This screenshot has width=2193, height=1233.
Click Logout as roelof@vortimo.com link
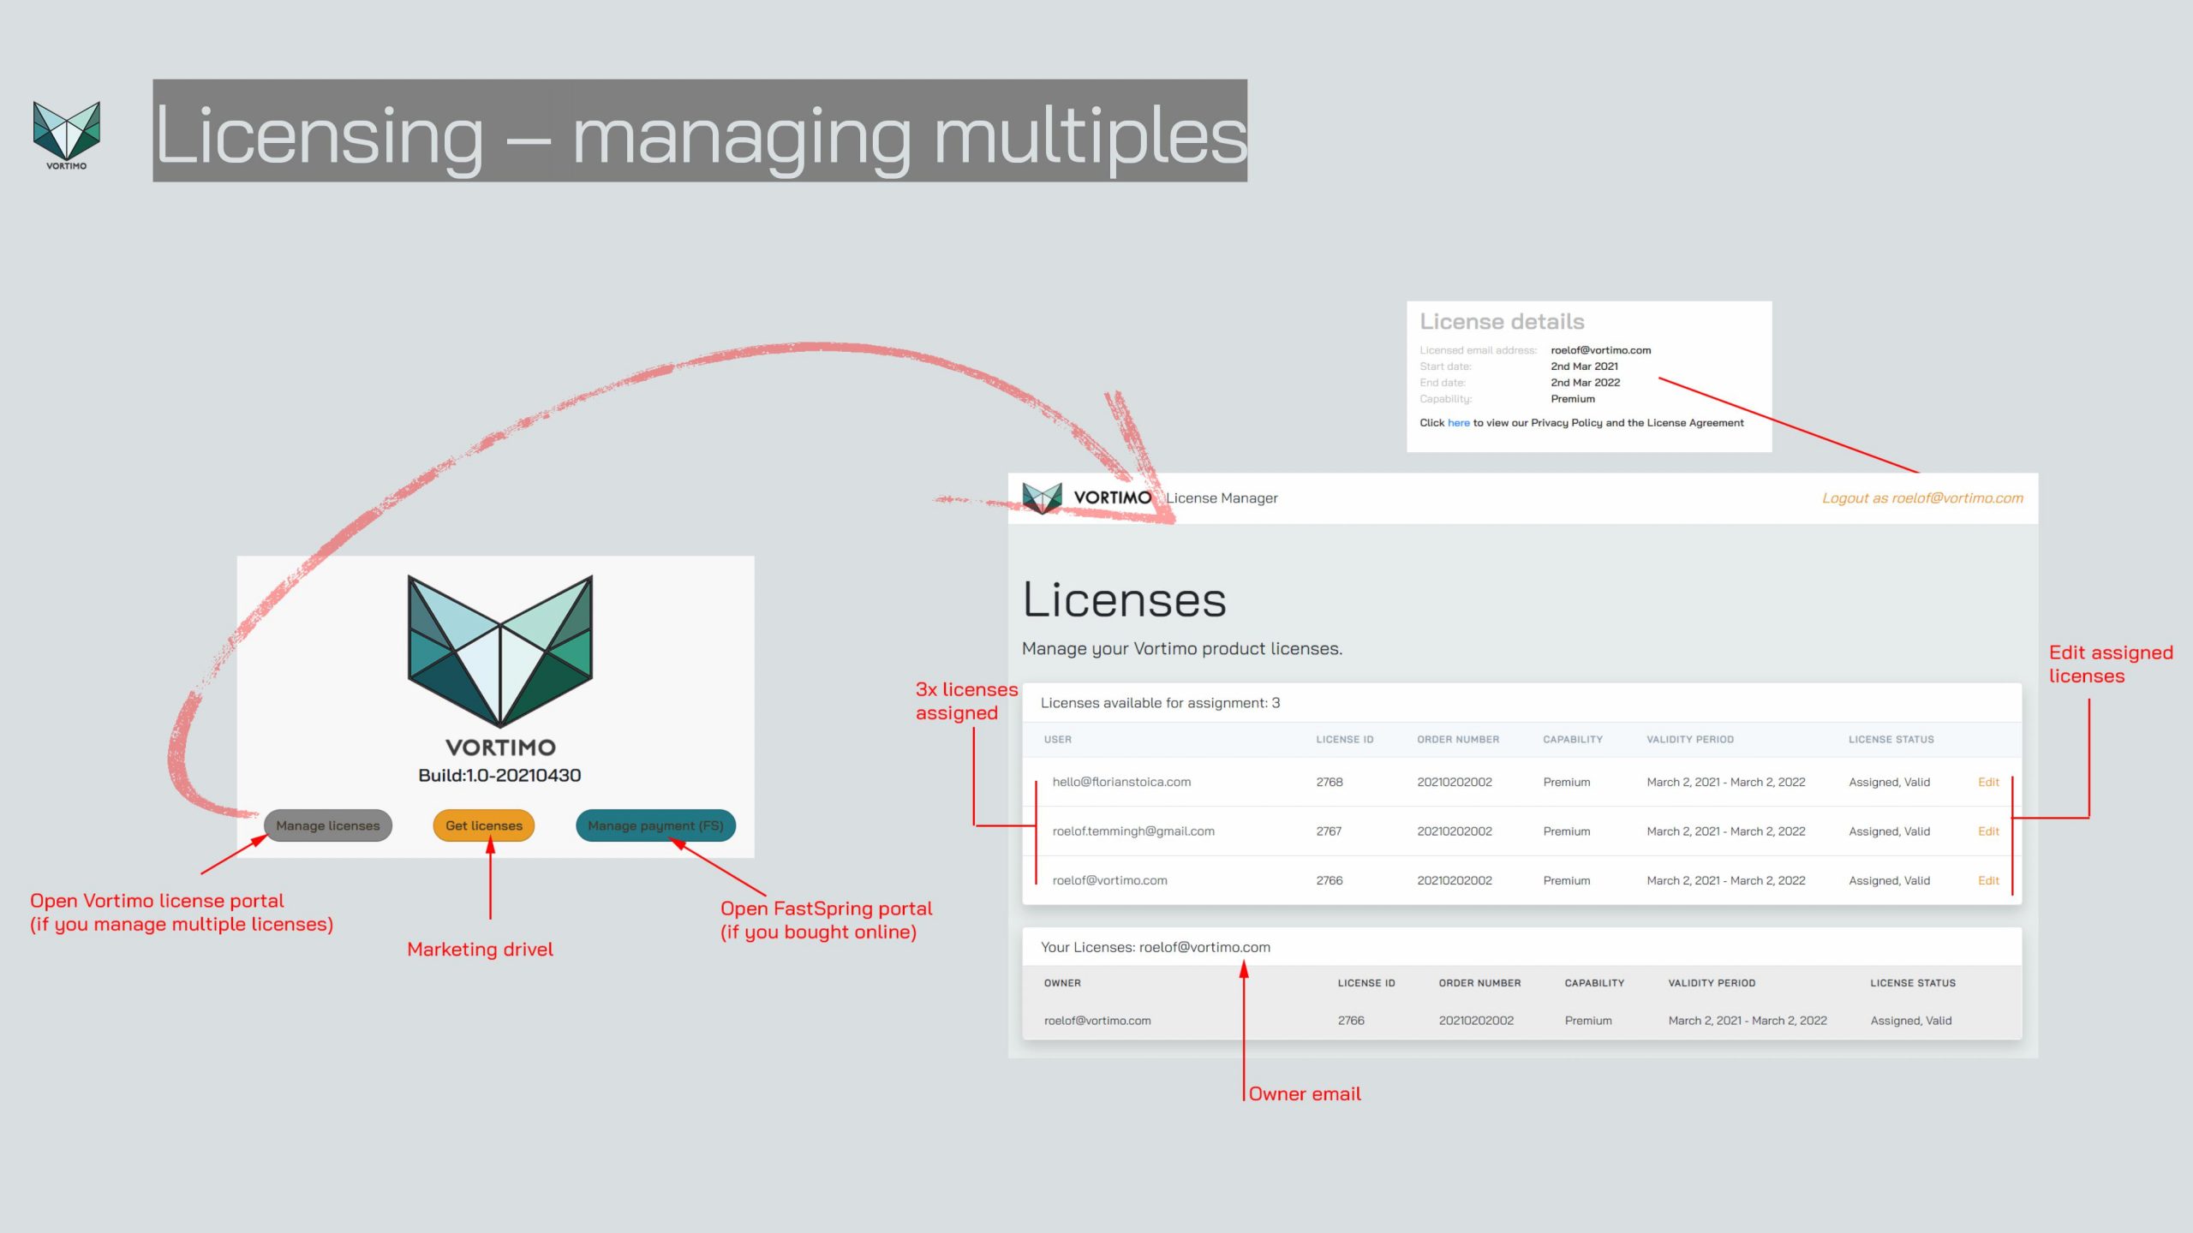[1922, 498]
